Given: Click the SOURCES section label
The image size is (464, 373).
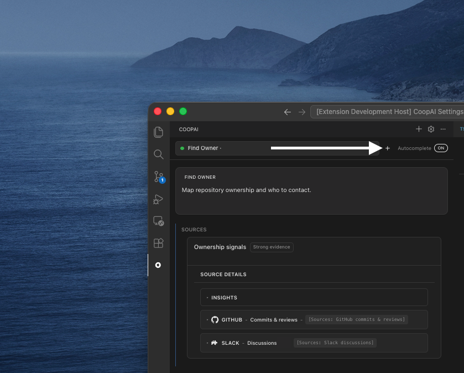Looking at the screenshot, I should [x=194, y=230].
